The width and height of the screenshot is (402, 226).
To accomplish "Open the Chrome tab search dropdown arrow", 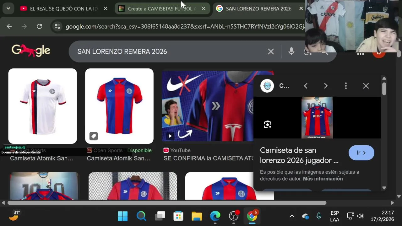I will (x=8, y=8).
